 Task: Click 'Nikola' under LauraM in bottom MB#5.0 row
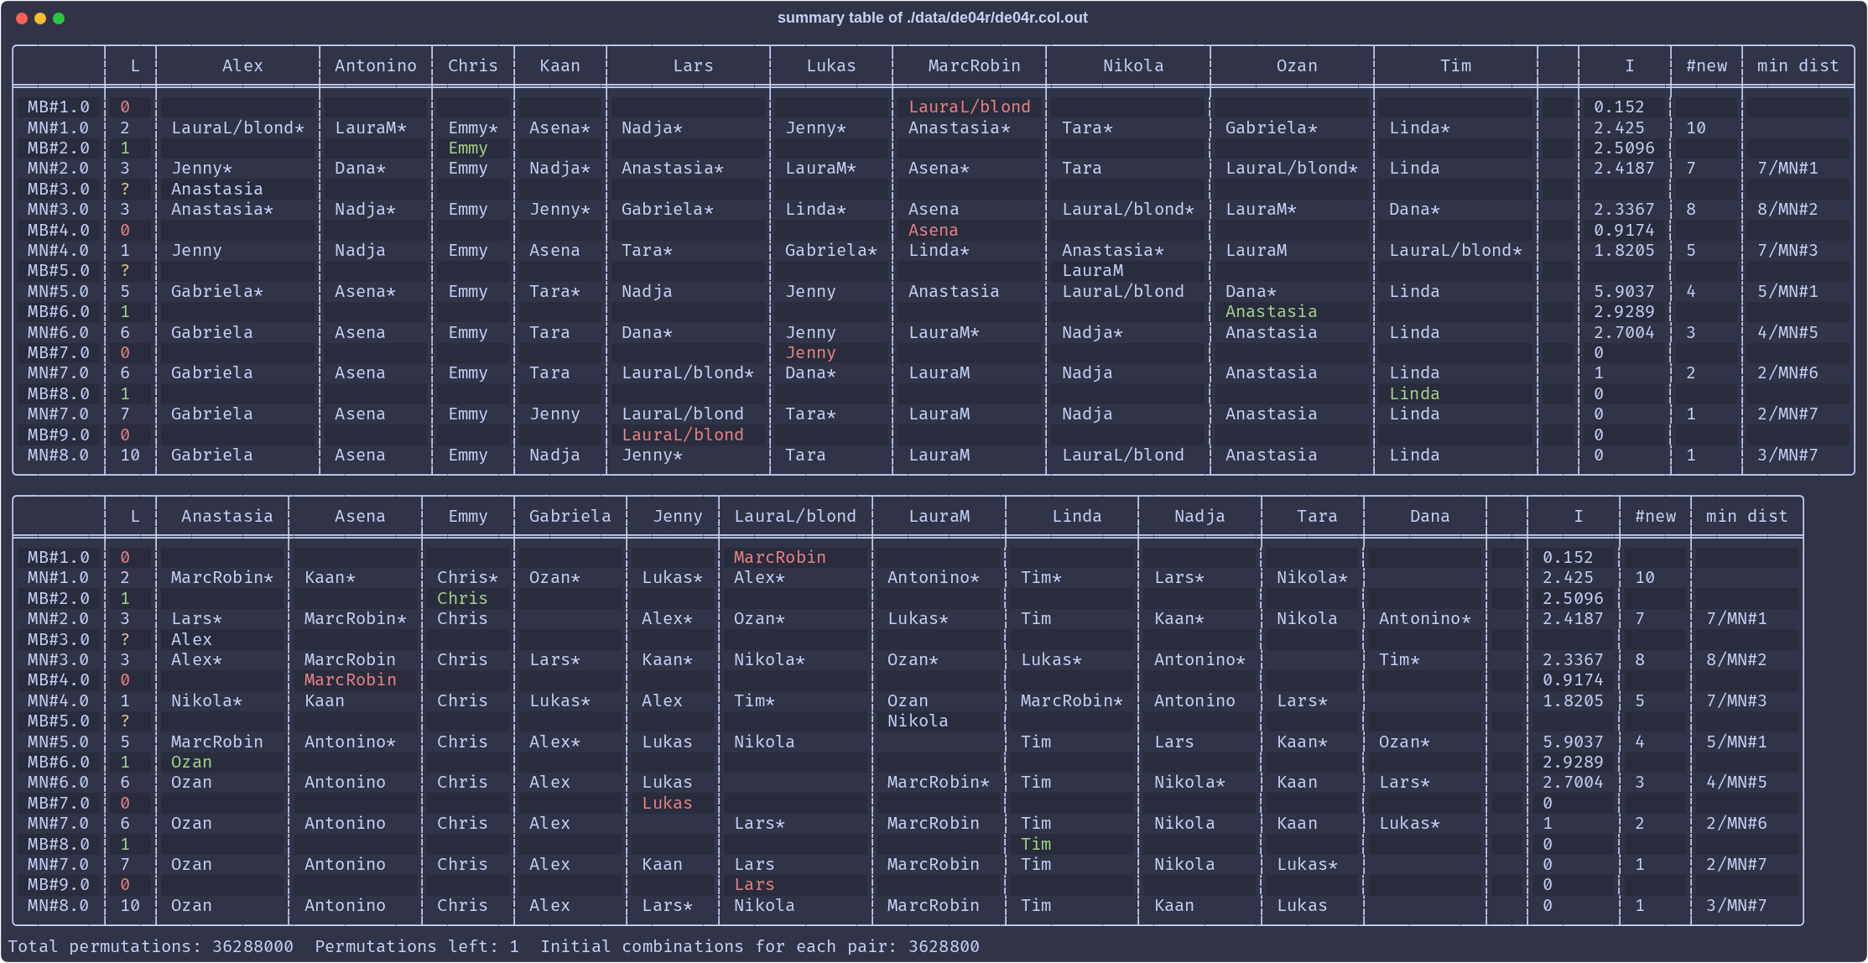[918, 721]
